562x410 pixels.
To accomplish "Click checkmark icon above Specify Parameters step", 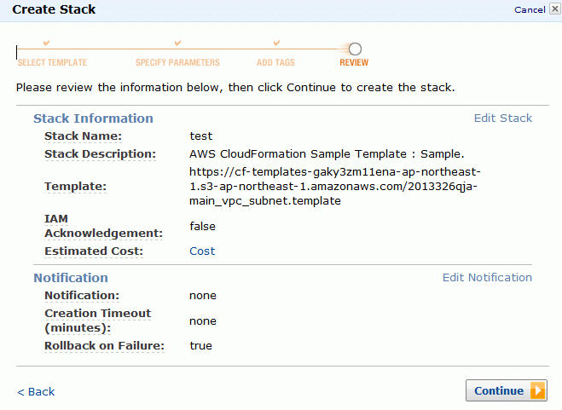I will pos(177,43).
